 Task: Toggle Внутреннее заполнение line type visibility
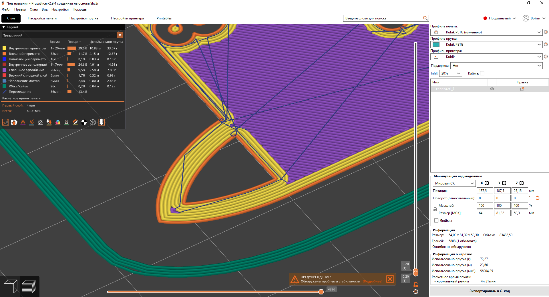pos(28,65)
